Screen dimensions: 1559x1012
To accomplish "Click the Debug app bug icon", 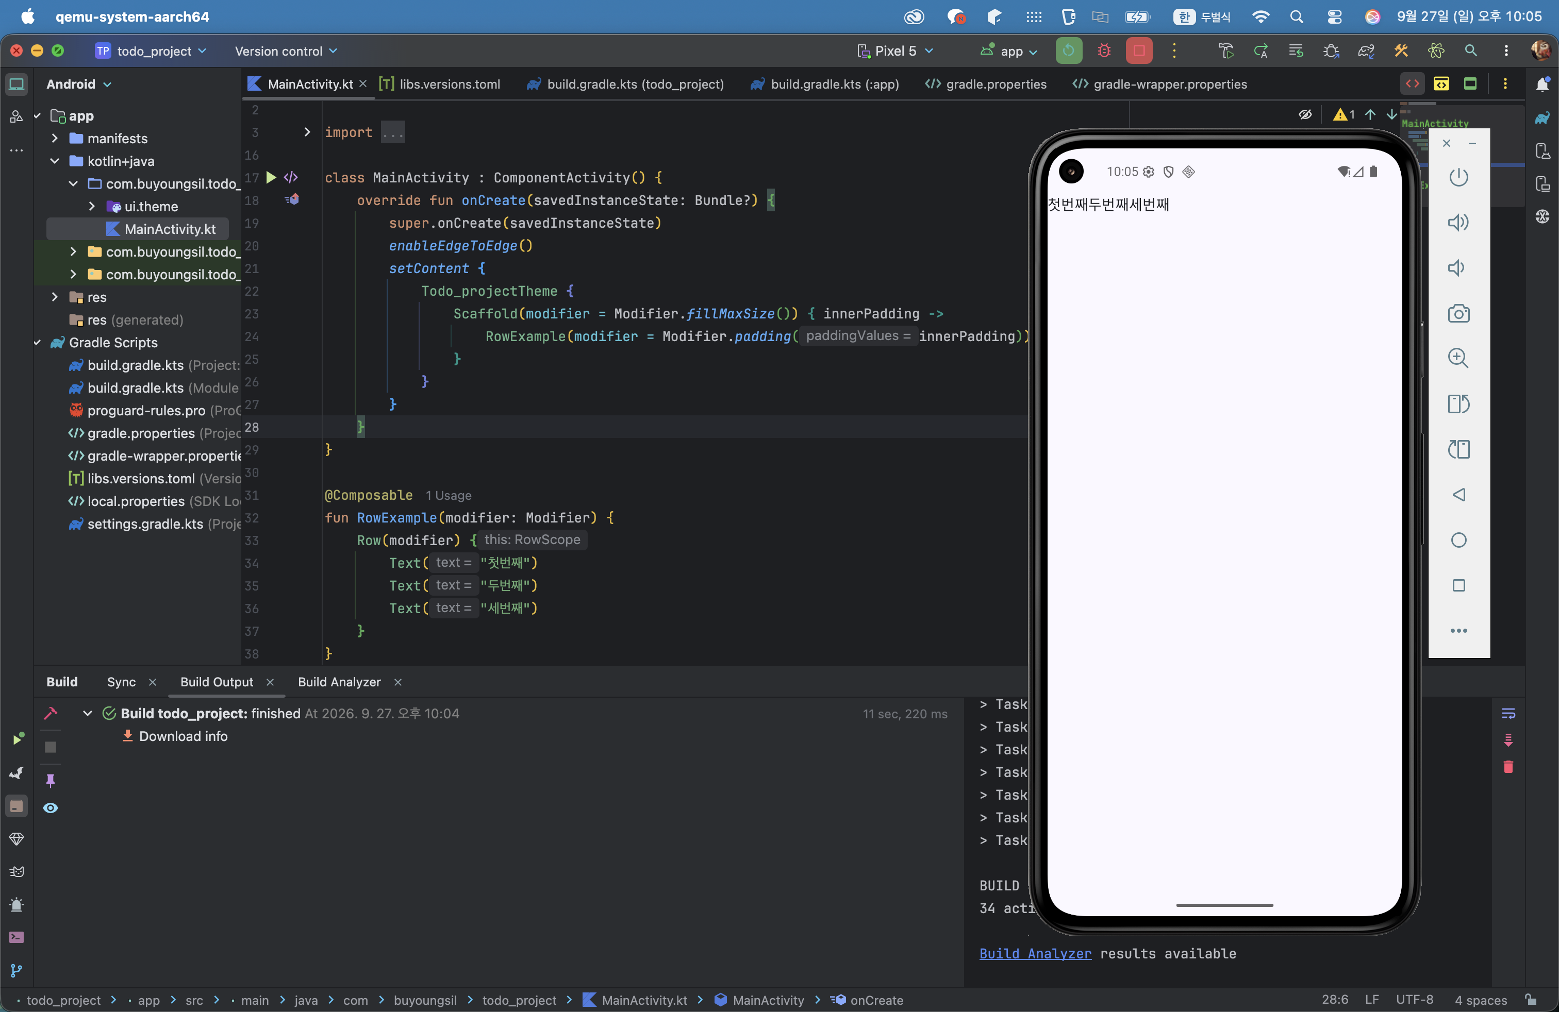I will coord(1104,51).
